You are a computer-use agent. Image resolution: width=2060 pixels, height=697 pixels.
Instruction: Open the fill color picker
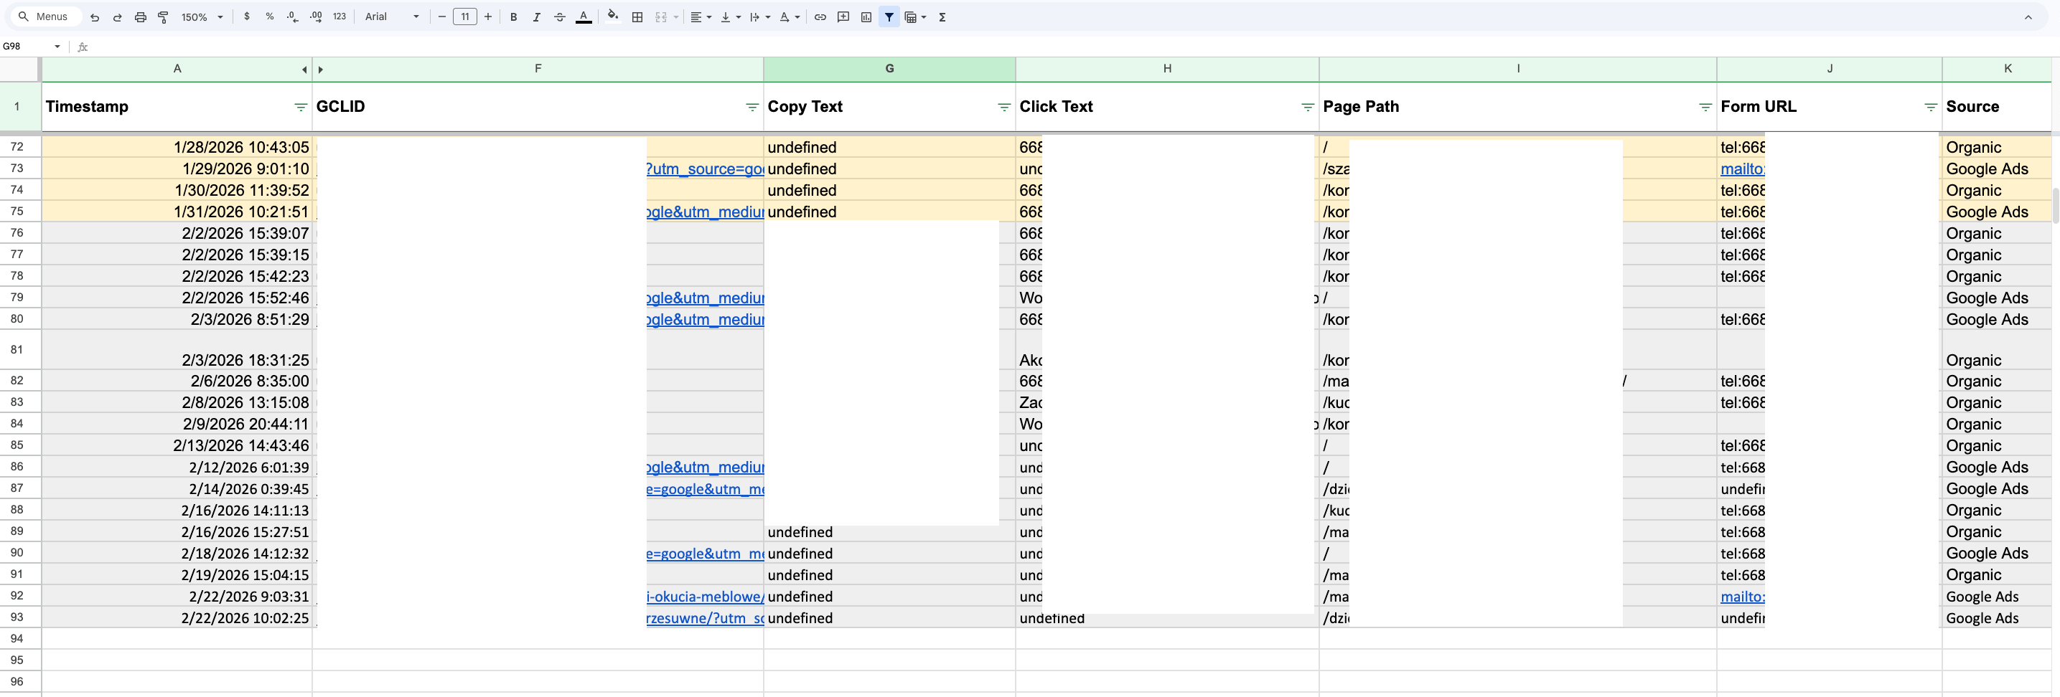click(612, 16)
